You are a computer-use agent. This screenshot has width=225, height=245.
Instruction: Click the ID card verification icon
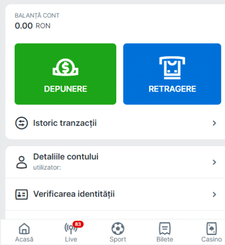click(x=21, y=194)
